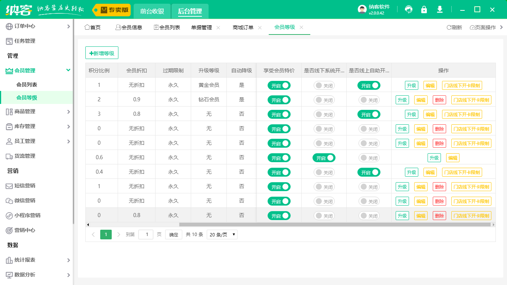Click the 短信营销 envelope icon
The width and height of the screenshot is (507, 285).
tap(9, 186)
